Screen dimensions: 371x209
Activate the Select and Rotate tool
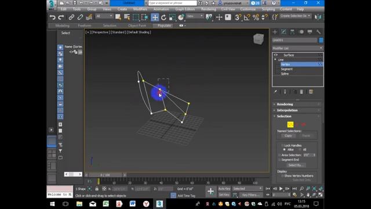click(x=163, y=17)
